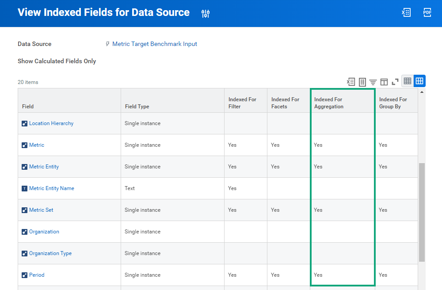Viewport: 442px width, 290px height.
Task: Open related actions icon beside Metric Target Benchmark Input
Action: click(x=107, y=44)
